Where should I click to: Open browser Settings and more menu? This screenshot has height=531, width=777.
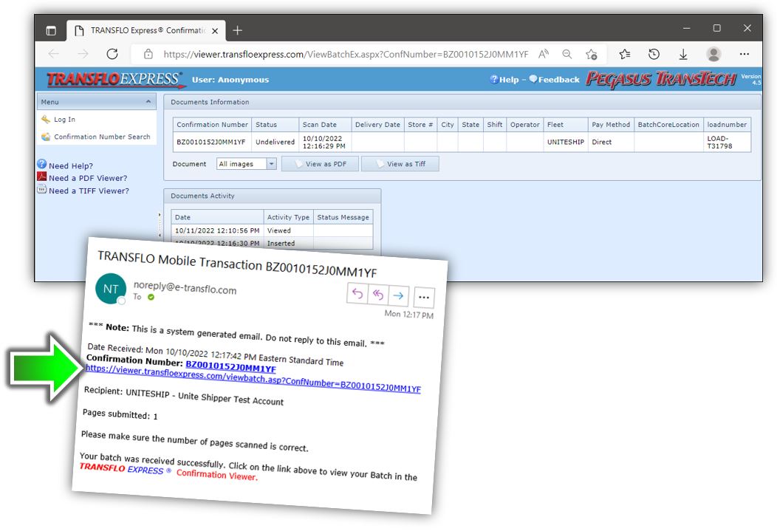coord(745,54)
